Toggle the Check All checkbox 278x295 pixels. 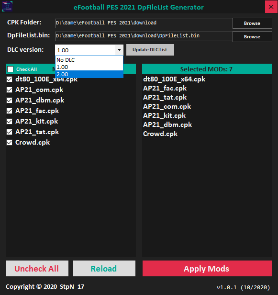coord(11,69)
